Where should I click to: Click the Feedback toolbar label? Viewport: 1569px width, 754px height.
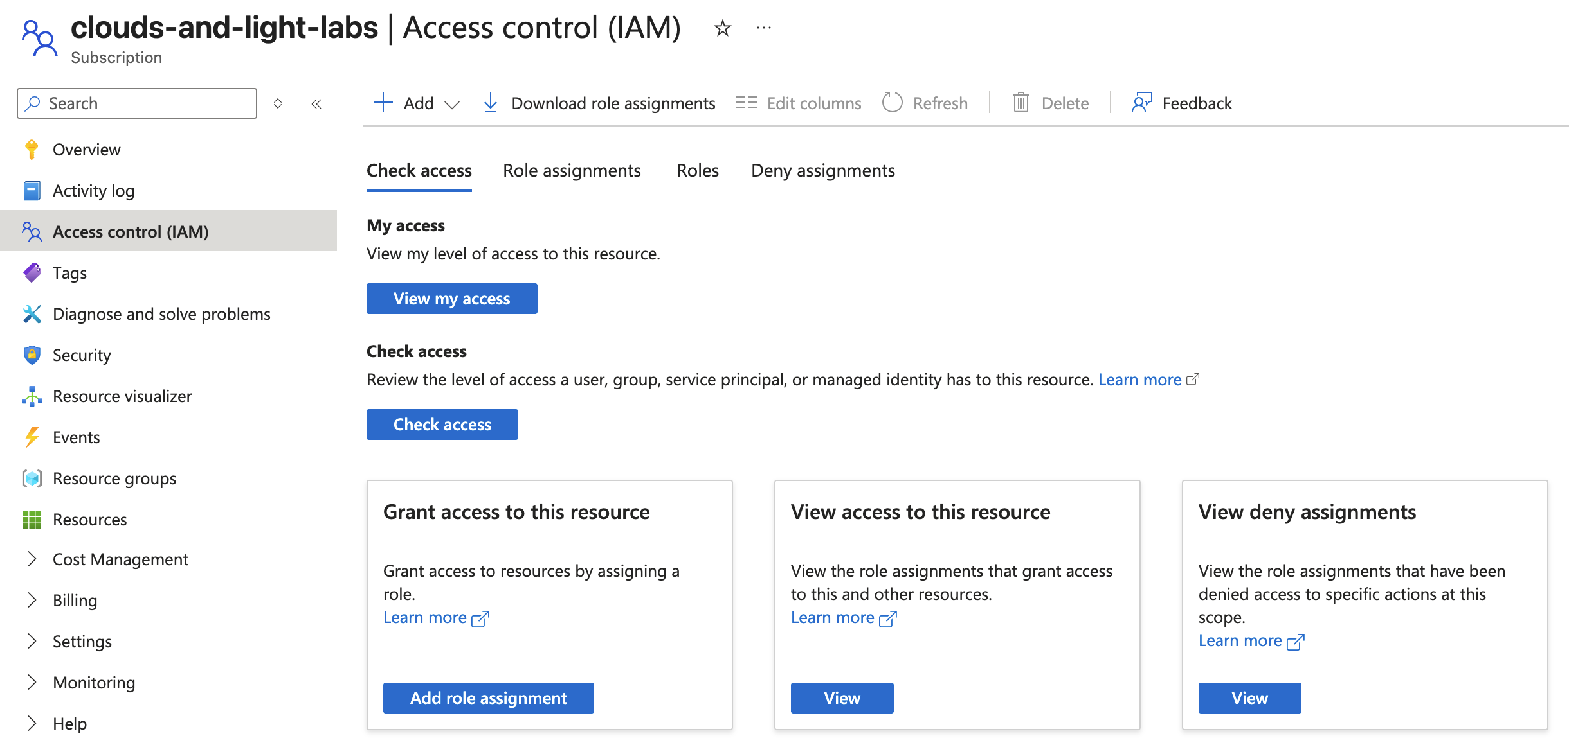1197,103
